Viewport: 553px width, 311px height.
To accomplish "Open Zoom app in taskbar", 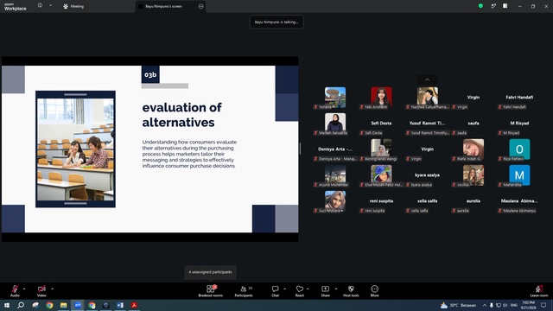I will (x=78, y=305).
